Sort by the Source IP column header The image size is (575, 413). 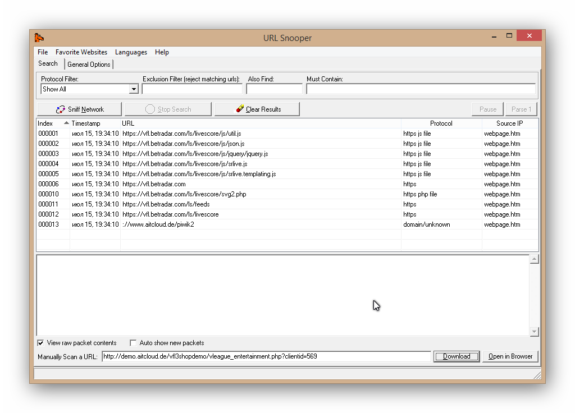(510, 123)
